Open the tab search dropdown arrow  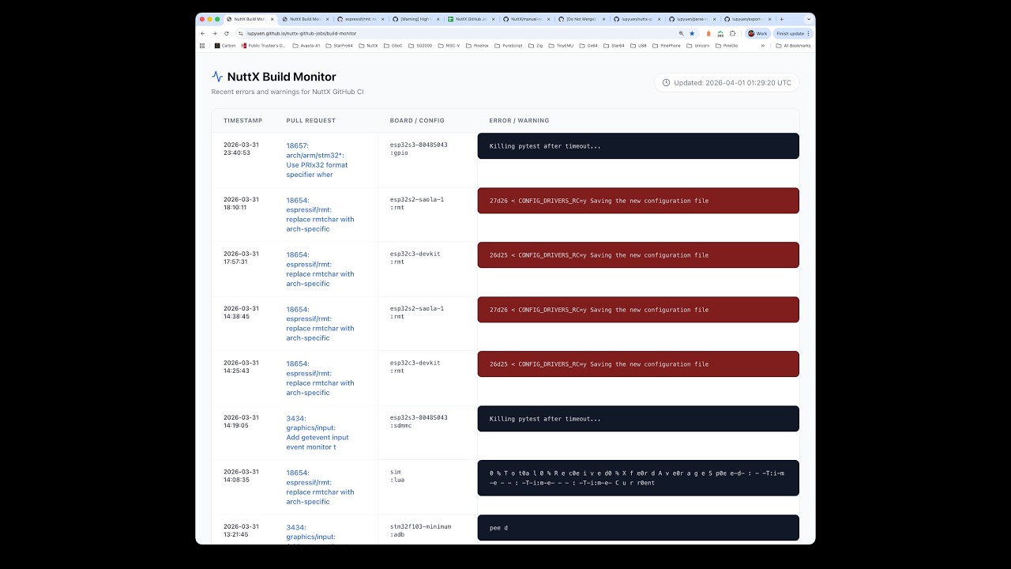[x=809, y=19]
